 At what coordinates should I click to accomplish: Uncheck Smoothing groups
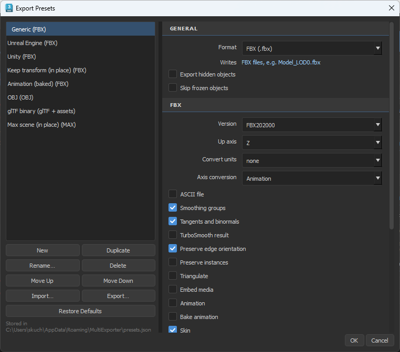pos(173,207)
